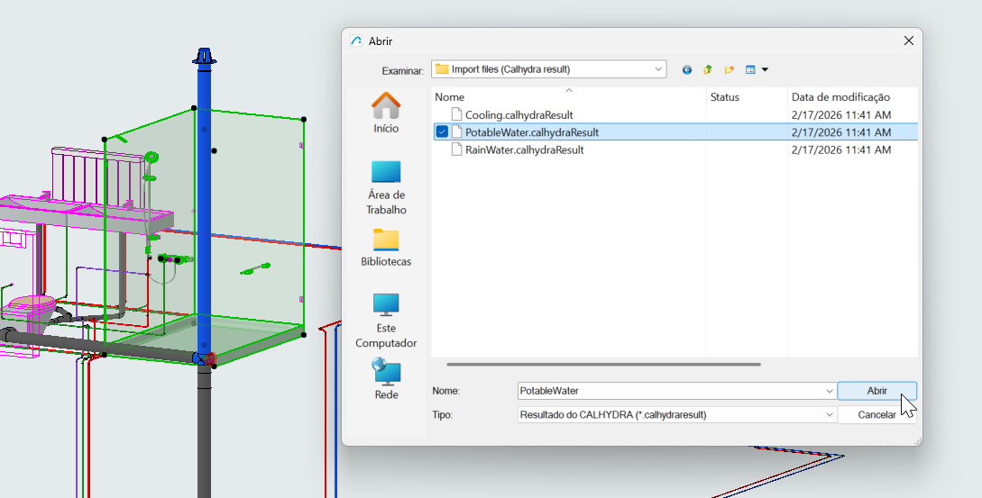Click the Cooling file modification date
Image resolution: width=982 pixels, height=498 pixels.
pyautogui.click(x=841, y=115)
